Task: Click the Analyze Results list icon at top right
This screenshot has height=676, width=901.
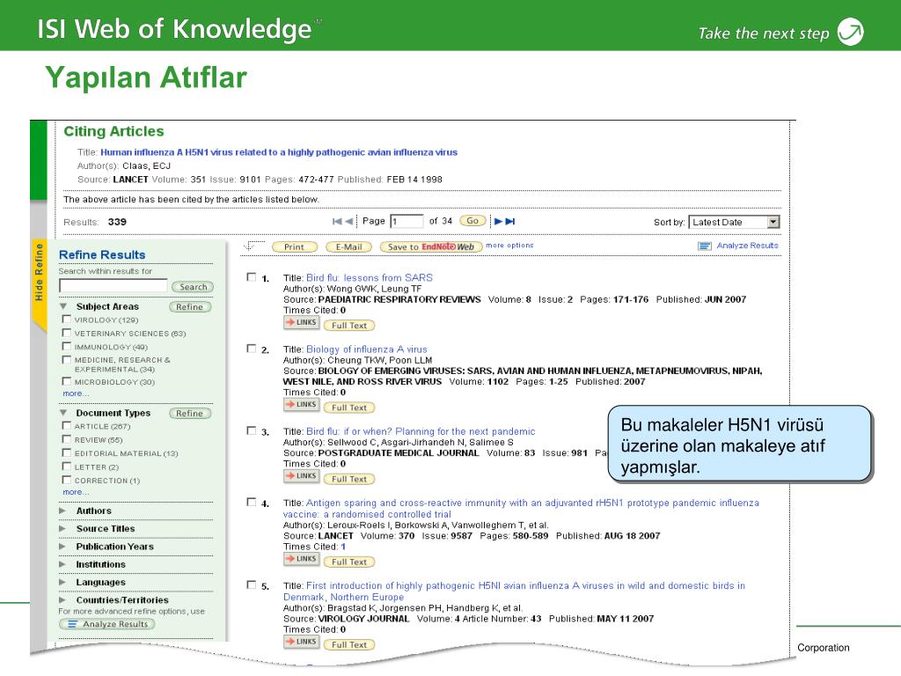Action: [705, 246]
